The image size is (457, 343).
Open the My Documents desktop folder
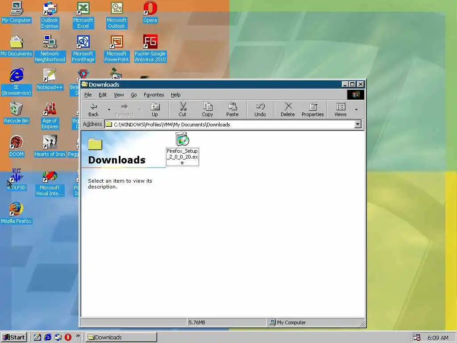(17, 46)
